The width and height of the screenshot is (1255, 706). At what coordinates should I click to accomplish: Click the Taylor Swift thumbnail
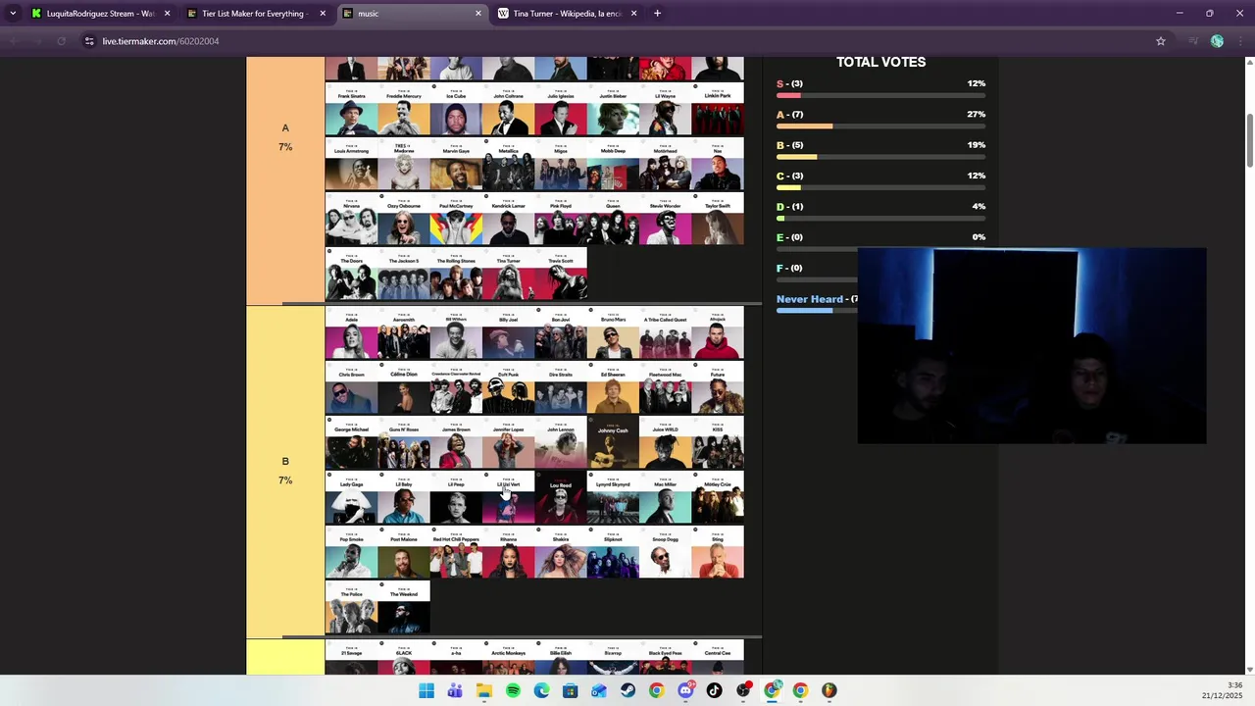point(718,220)
